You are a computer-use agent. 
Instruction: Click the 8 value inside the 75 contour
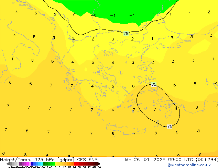(x=176, y=108)
